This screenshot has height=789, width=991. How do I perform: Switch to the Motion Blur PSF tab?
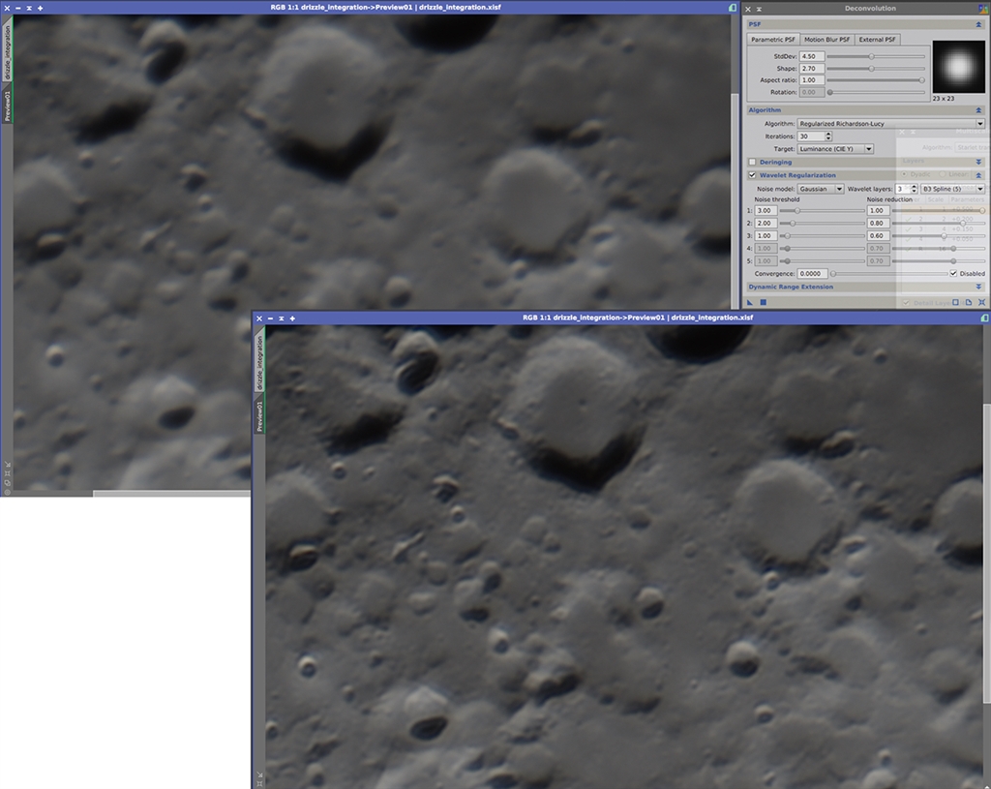pyautogui.click(x=826, y=39)
